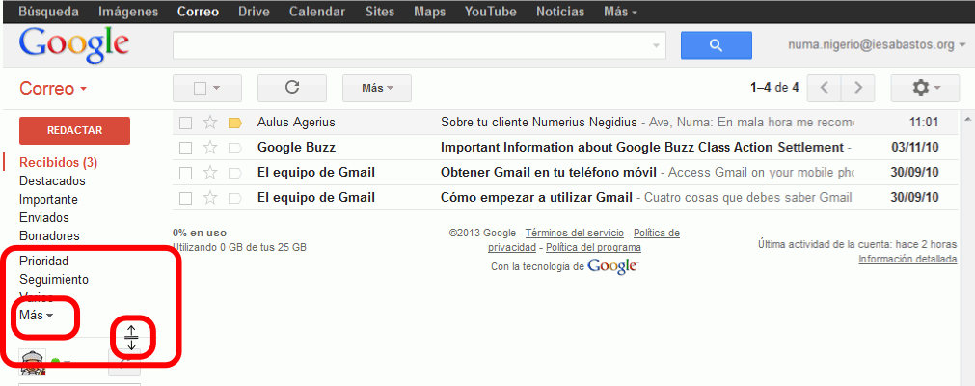
Task: Star the Cómo empezar a utilizar Gmail message
Action: tap(210, 198)
